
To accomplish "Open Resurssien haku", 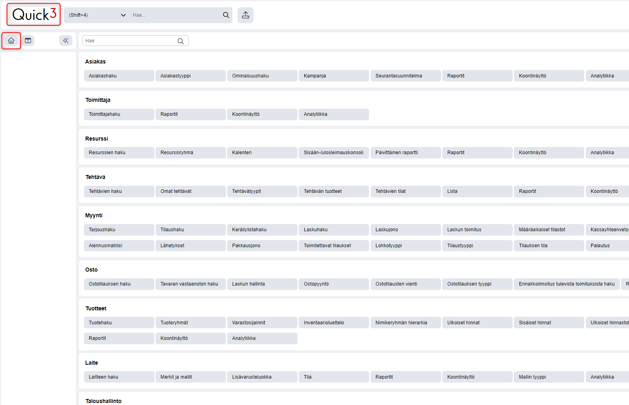I will point(119,153).
